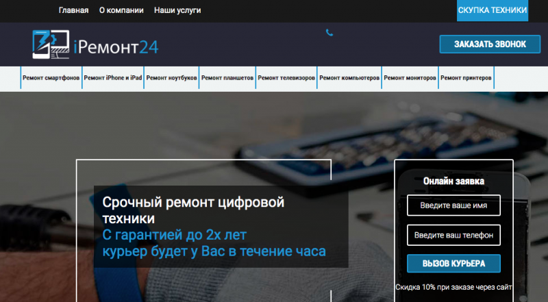Select the Ремонт телевизоров tab
This screenshot has width=548, height=302.
(x=286, y=77)
